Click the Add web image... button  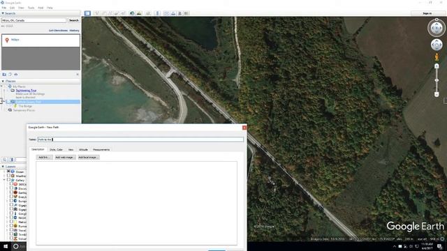click(65, 157)
